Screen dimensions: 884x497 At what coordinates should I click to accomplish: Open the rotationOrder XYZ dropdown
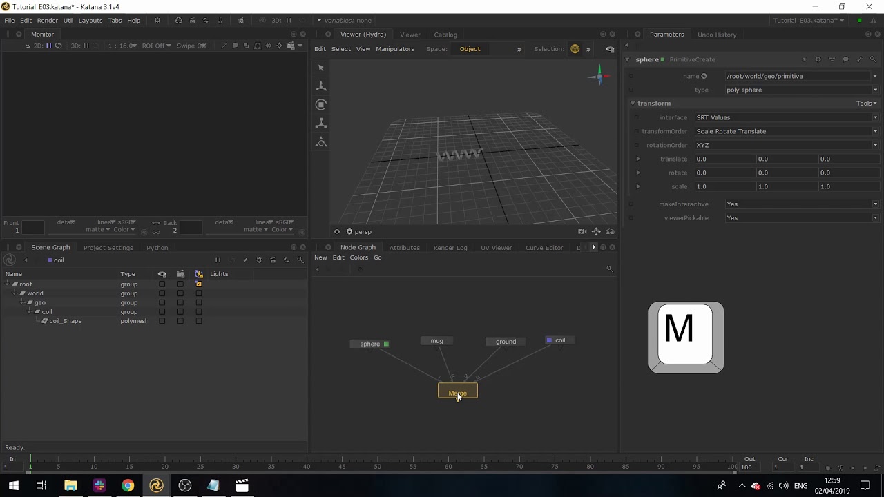coord(787,145)
